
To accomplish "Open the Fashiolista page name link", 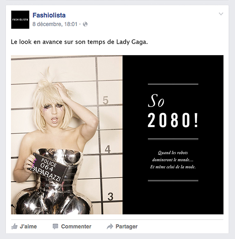I will tap(49, 15).
